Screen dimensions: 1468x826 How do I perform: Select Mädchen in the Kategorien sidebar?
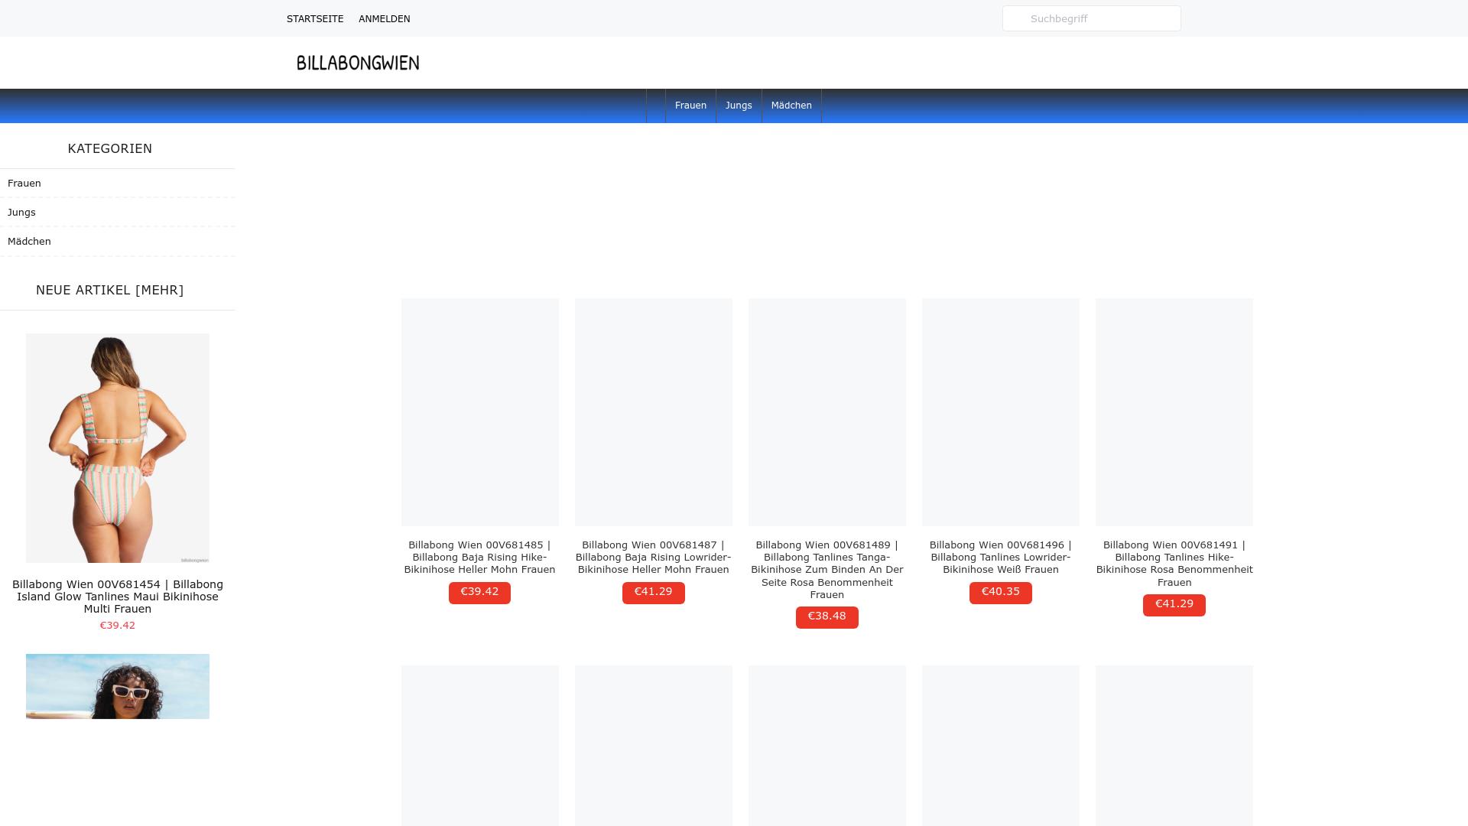(x=29, y=241)
